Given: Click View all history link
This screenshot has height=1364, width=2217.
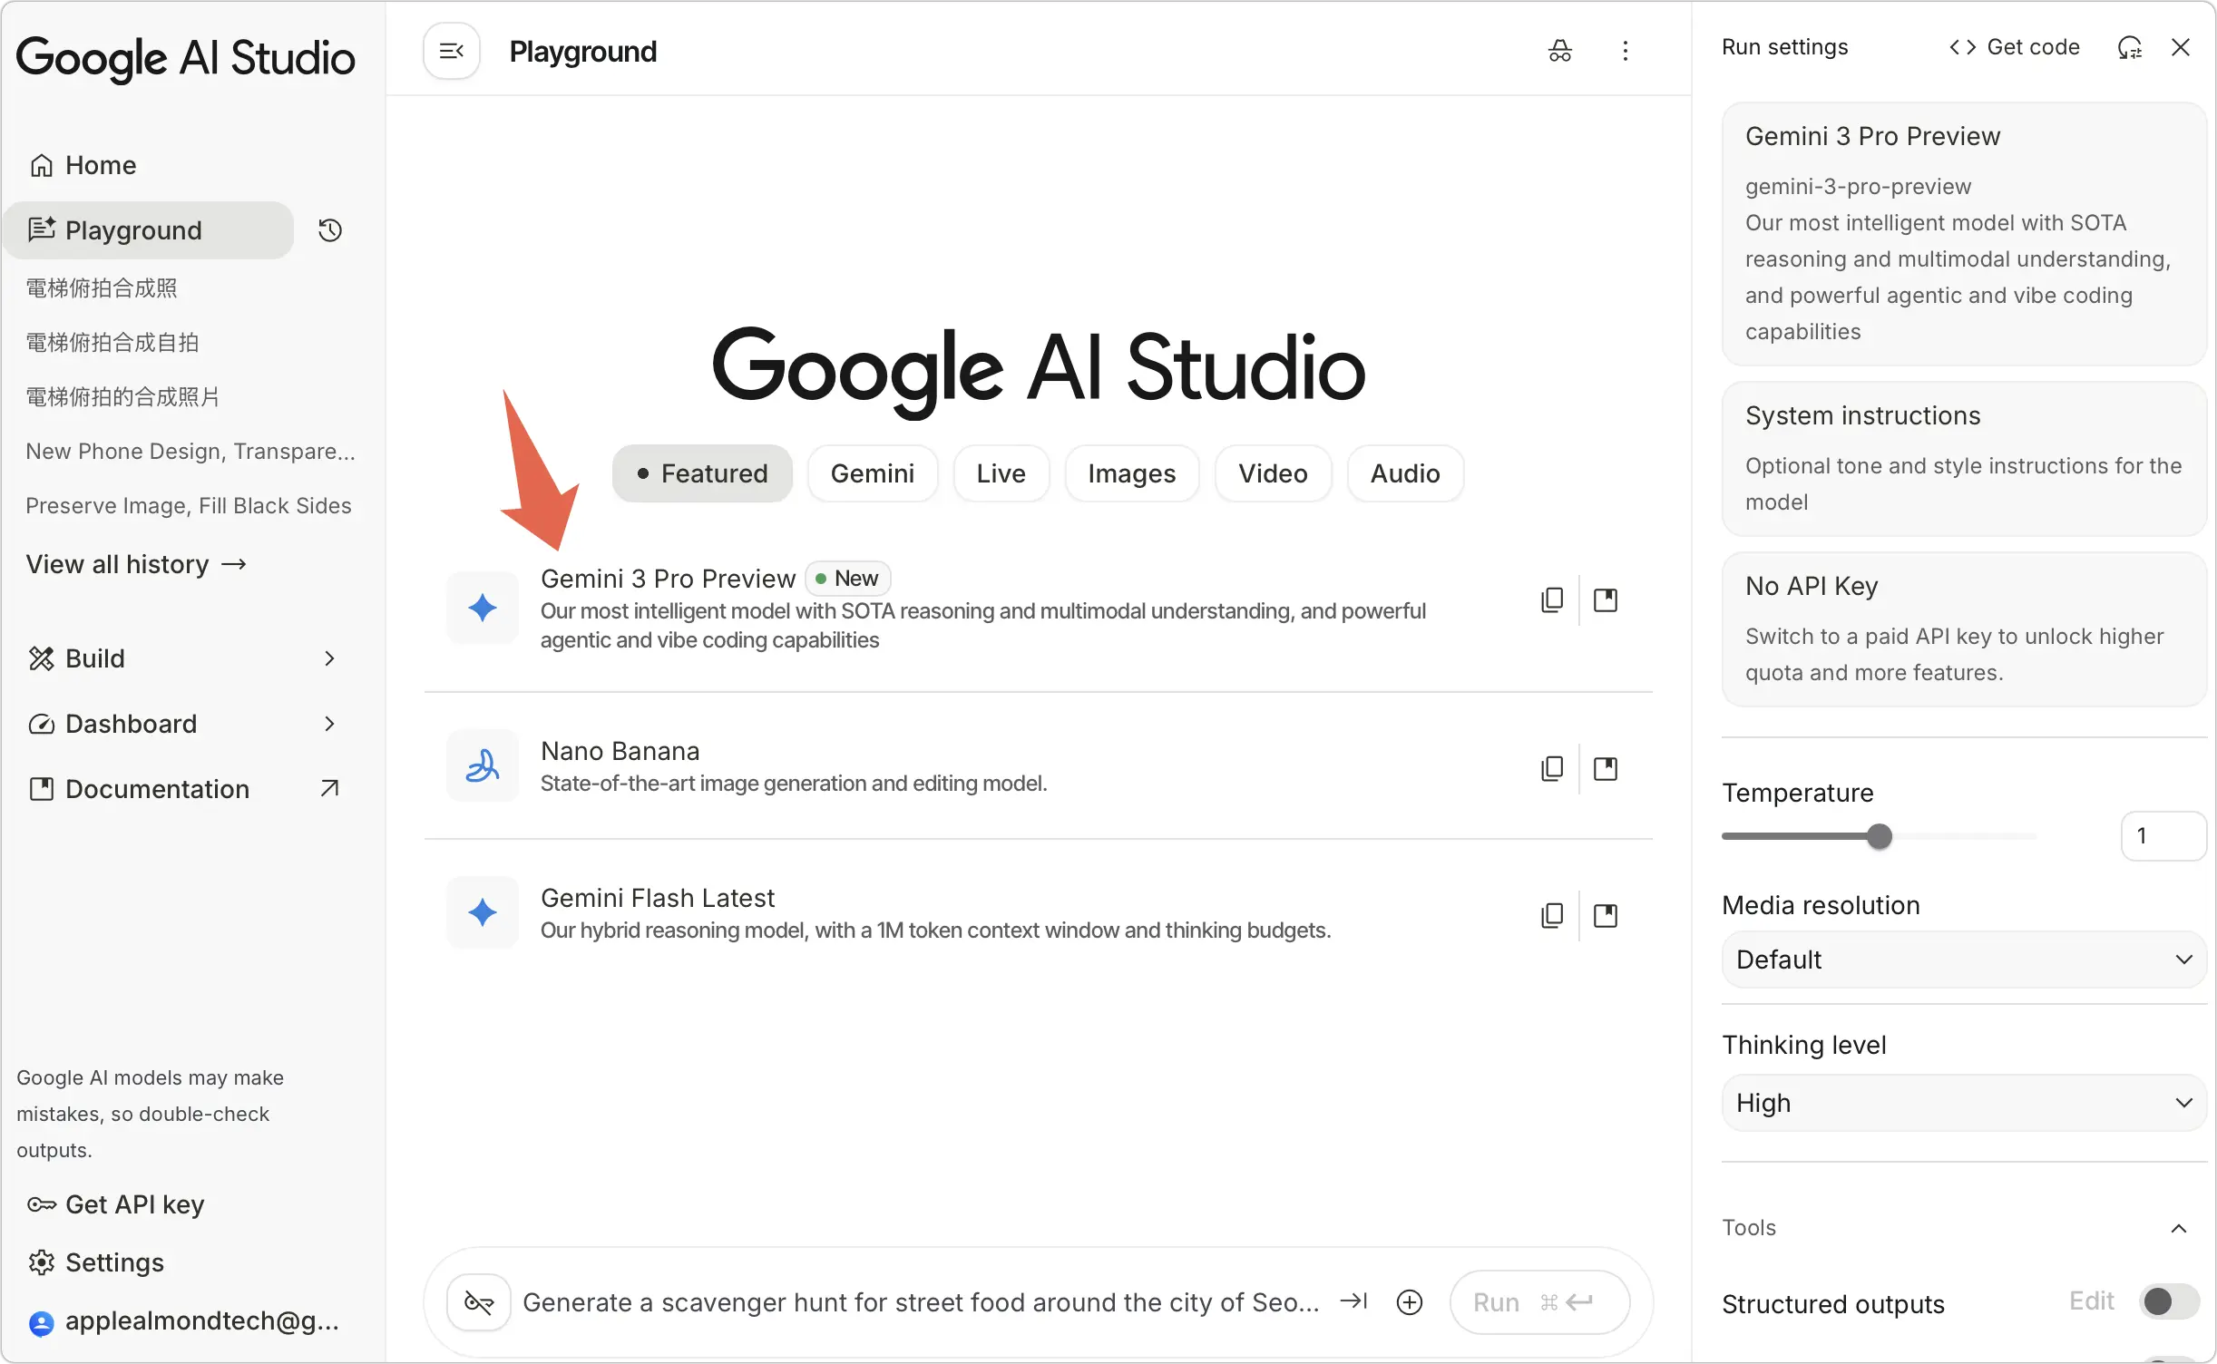Looking at the screenshot, I should coord(136,564).
